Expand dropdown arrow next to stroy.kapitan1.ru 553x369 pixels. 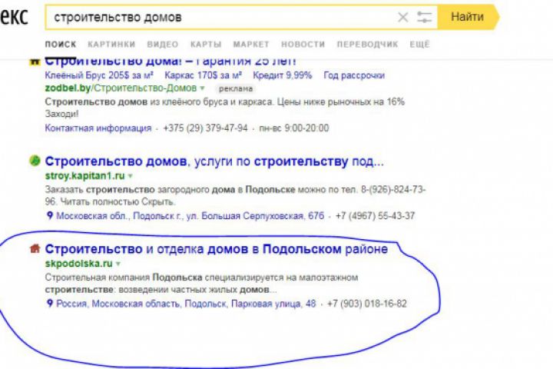click(x=131, y=176)
